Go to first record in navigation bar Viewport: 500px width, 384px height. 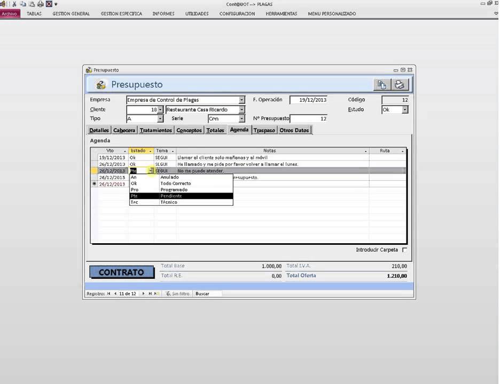[109, 293]
